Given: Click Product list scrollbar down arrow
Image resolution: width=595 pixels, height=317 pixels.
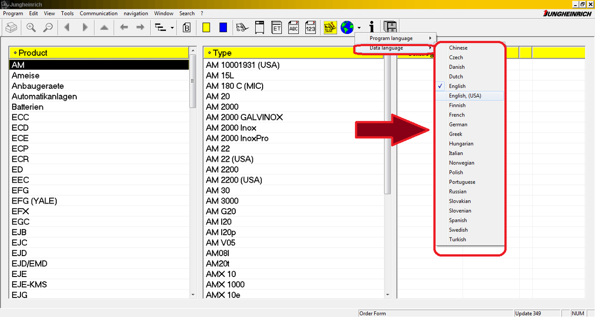Looking at the screenshot, I should 193,295.
